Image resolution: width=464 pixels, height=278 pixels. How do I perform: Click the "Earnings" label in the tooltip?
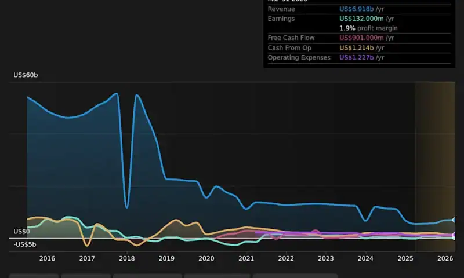point(281,19)
